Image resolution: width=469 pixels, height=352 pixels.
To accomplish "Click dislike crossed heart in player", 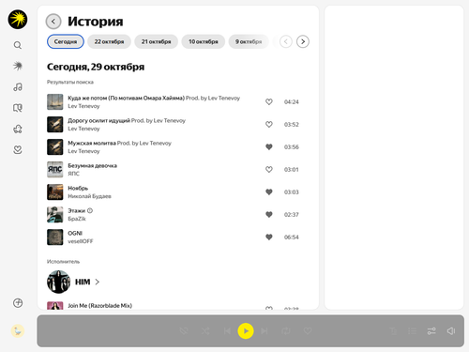I will coord(184,331).
